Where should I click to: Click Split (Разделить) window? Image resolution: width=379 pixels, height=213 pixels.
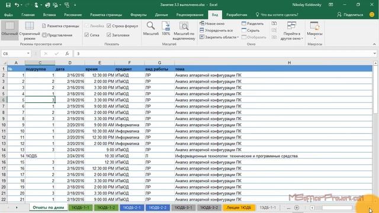point(253,24)
